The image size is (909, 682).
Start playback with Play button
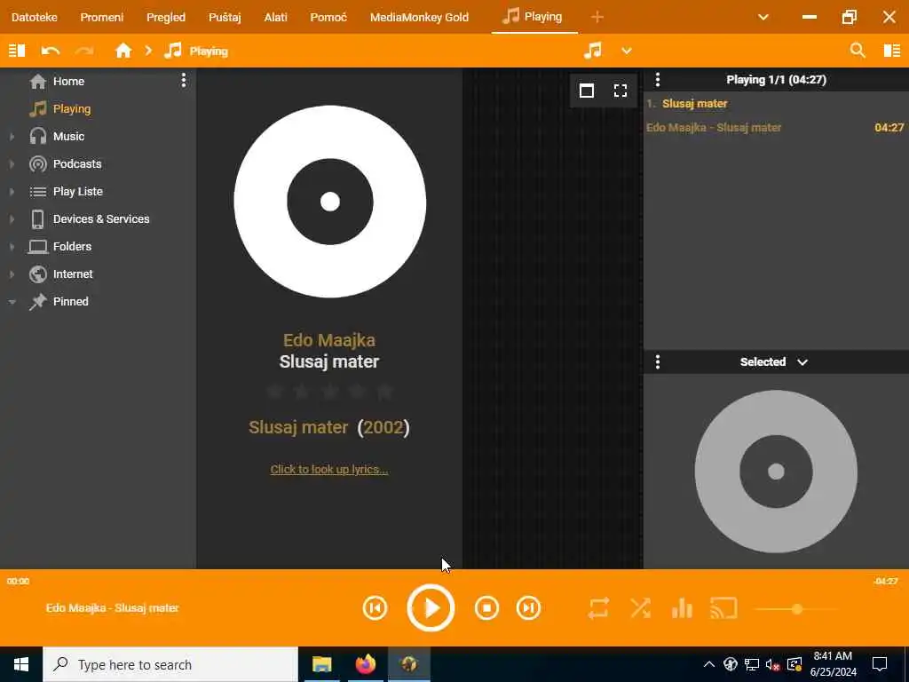(x=431, y=607)
